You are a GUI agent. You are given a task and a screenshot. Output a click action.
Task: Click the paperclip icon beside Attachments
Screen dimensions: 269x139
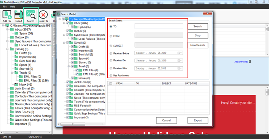click(x=250, y=62)
